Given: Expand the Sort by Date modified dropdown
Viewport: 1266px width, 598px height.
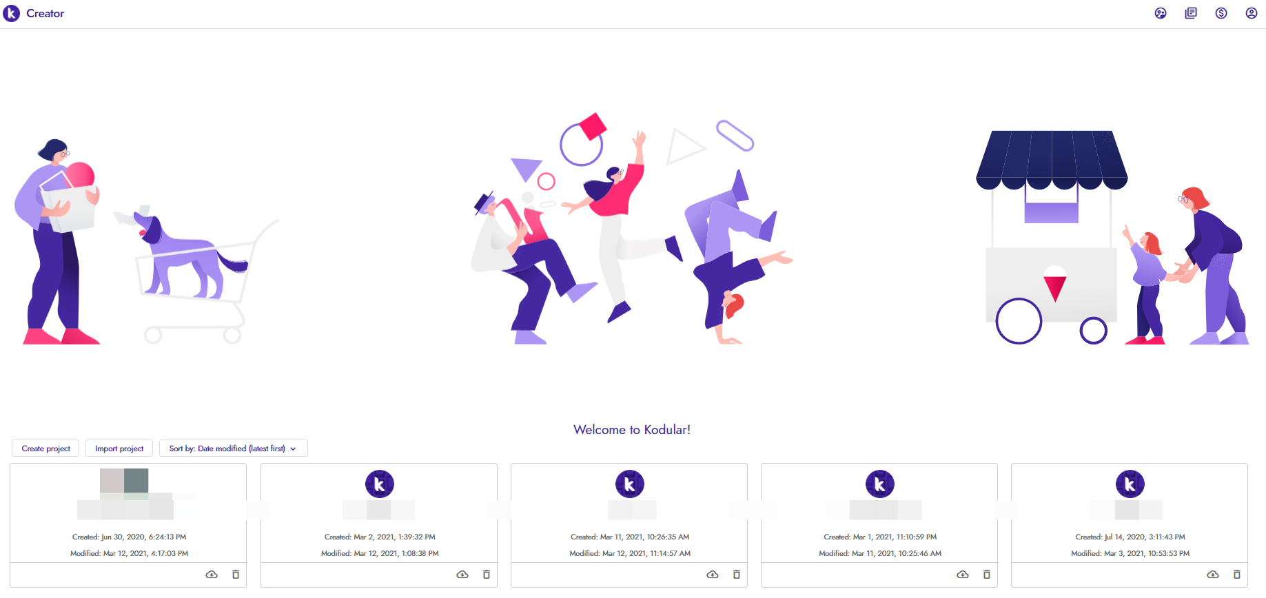Looking at the screenshot, I should pos(234,448).
